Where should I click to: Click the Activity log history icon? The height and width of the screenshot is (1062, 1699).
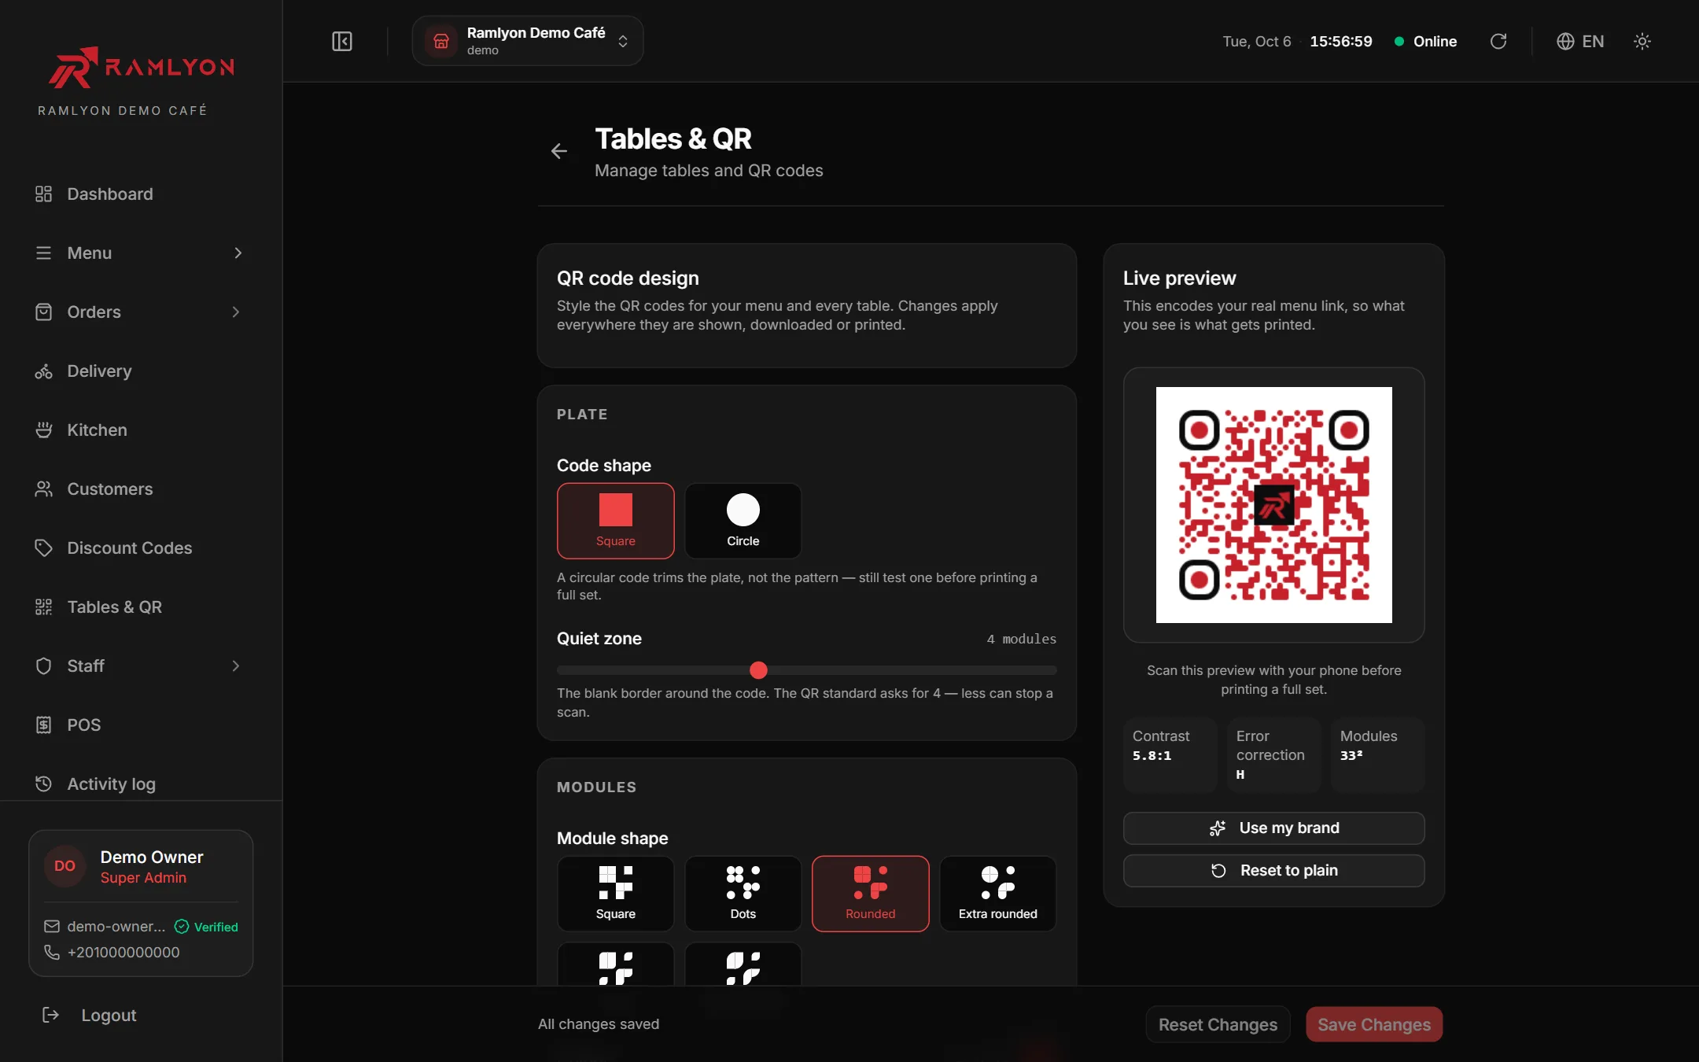pyautogui.click(x=43, y=784)
